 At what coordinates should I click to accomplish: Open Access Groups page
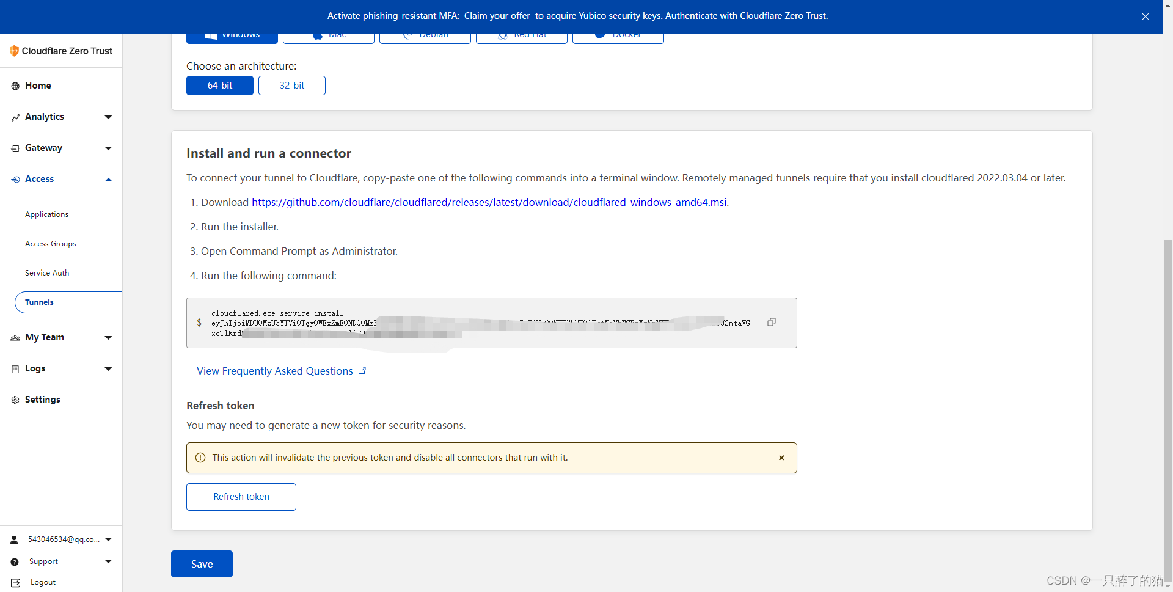pos(51,244)
